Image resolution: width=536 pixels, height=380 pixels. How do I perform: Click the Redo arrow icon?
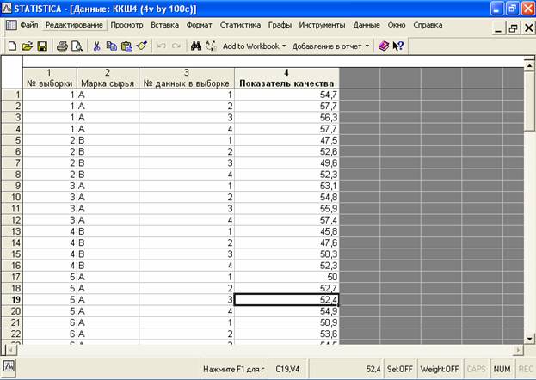tap(176, 46)
